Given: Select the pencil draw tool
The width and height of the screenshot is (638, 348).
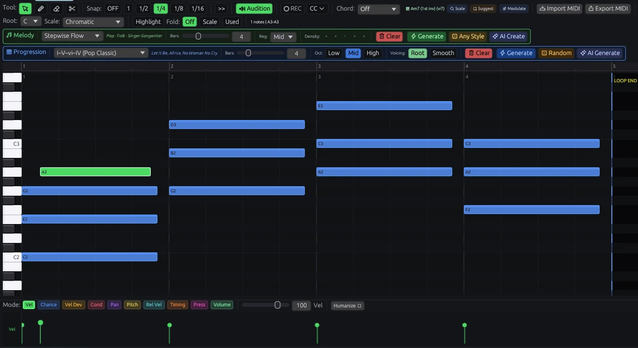Looking at the screenshot, I should (41, 8).
